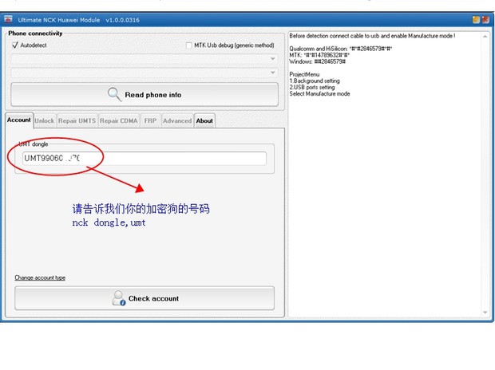The height and width of the screenshot is (370, 495).
Task: Select the Repair UMTS tab
Action: point(77,120)
